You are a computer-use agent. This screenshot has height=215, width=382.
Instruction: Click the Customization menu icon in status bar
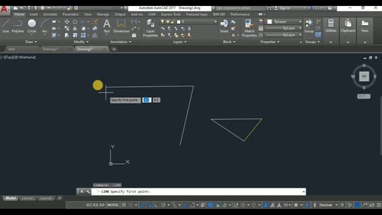click(x=379, y=205)
